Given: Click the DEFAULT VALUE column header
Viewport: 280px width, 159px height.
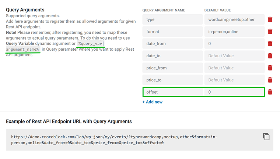Looking at the screenshot, I should [x=217, y=10].
